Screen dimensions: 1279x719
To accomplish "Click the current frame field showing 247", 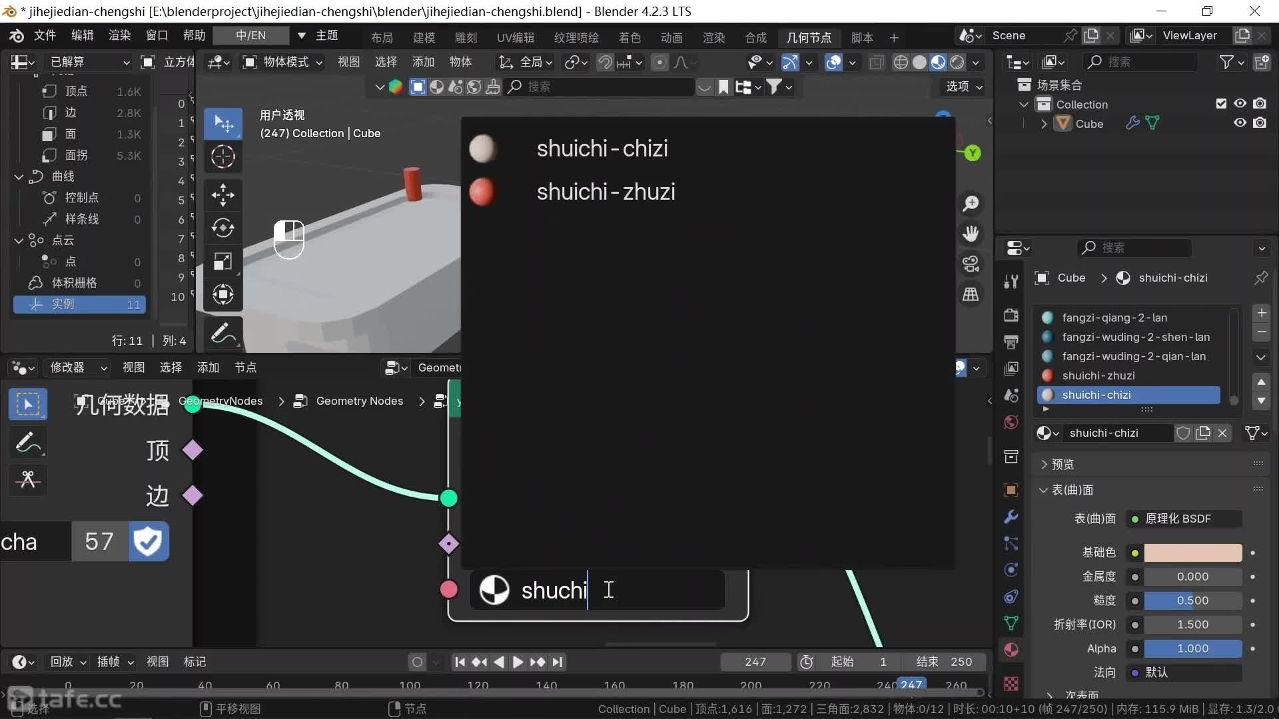I will point(755,662).
